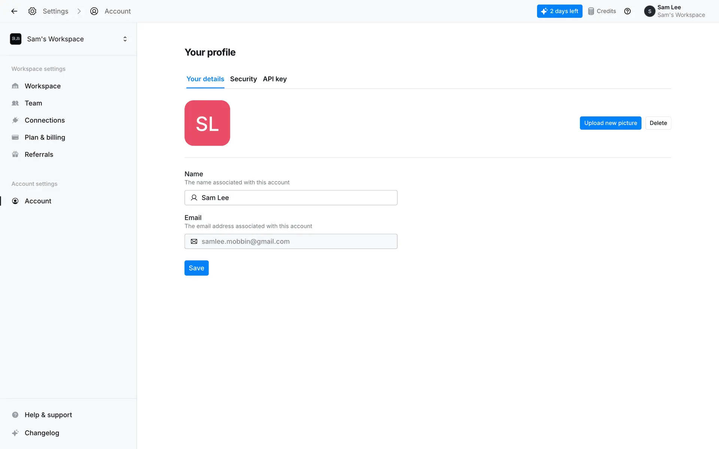719x449 pixels.
Task: Click the Delete picture button
Action: point(658,123)
